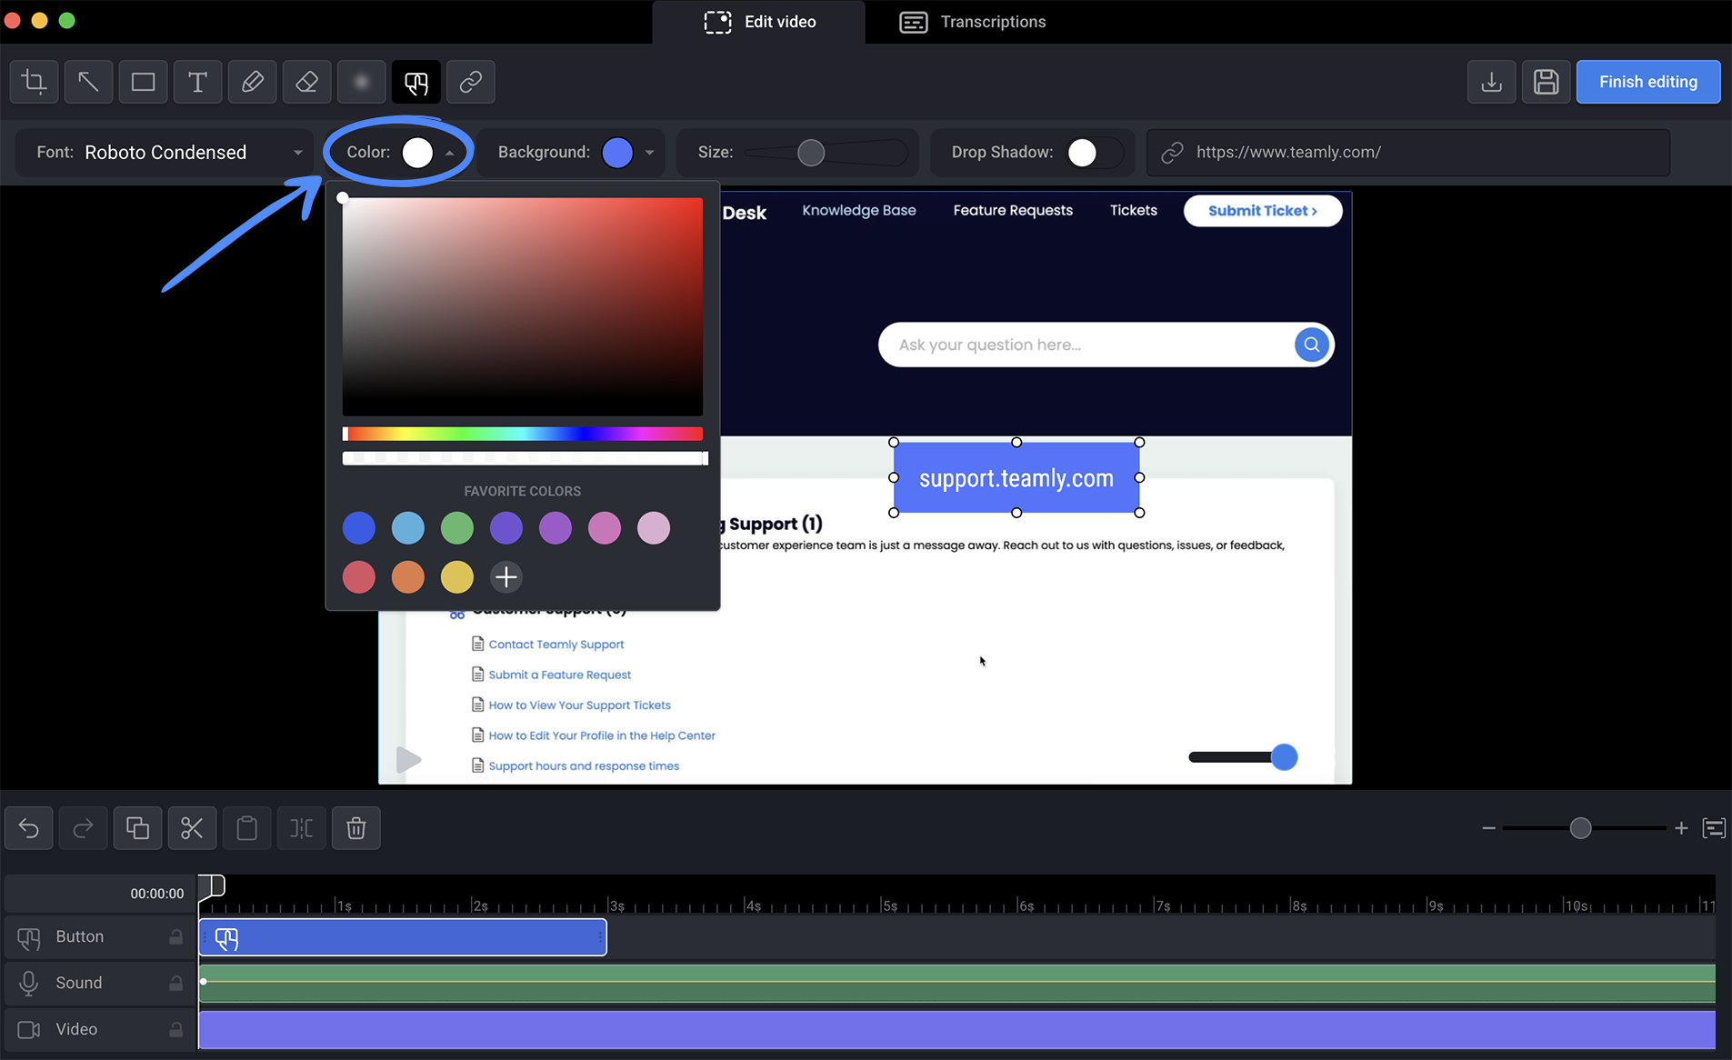Add a new favorite color
Viewport: 1732px width, 1060px height.
pos(506,576)
